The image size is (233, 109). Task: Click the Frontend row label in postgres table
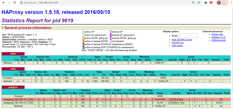point(18,96)
